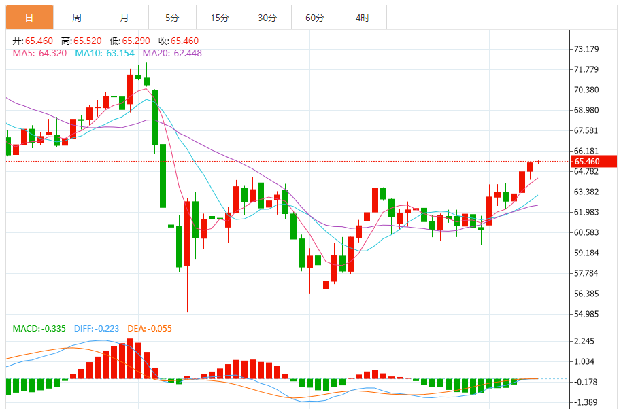This screenshot has width=621, height=409.
Task: Open the 5分 timeframe tab
Action: [172, 18]
